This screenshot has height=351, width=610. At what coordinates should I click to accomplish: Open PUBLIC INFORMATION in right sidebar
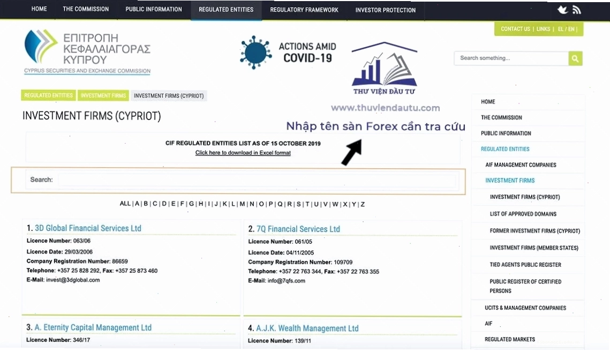(506, 133)
